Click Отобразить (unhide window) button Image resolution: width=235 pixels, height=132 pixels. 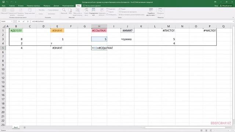[111, 15]
